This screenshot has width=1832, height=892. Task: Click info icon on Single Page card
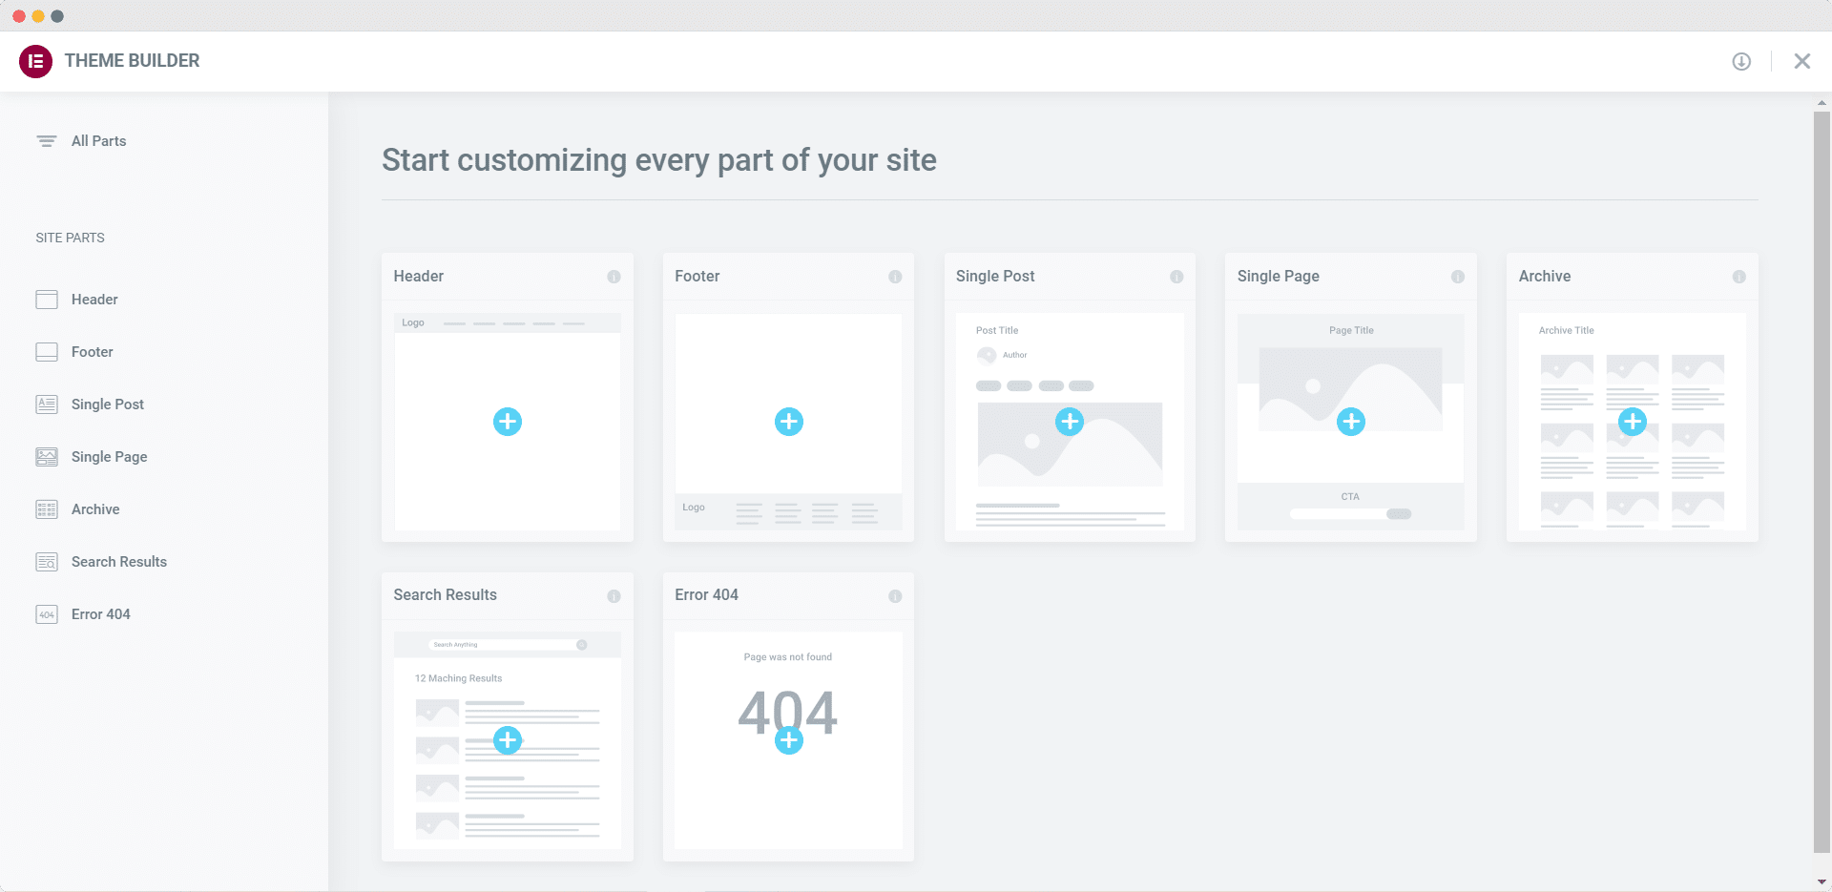(1458, 277)
